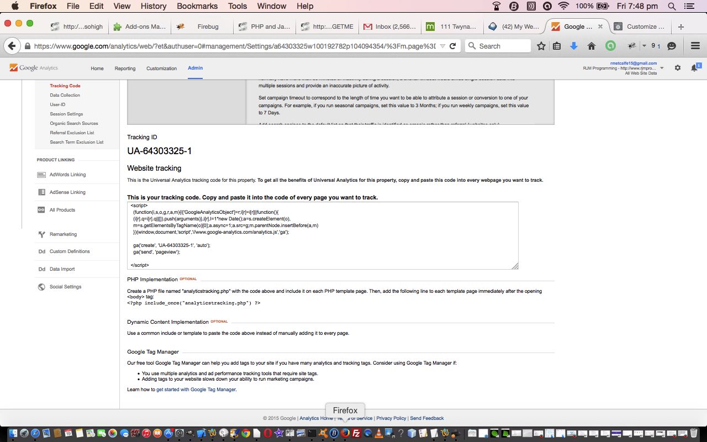Open the History menu
The width and height of the screenshot is (707, 442).
pyautogui.click(x=154, y=6)
